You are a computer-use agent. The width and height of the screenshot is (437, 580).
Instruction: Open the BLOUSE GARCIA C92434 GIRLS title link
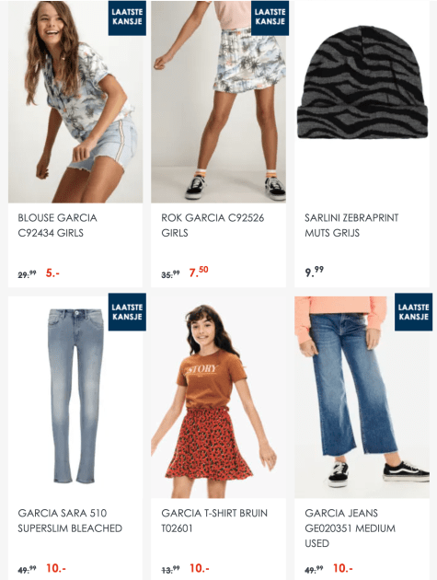pos(57,226)
